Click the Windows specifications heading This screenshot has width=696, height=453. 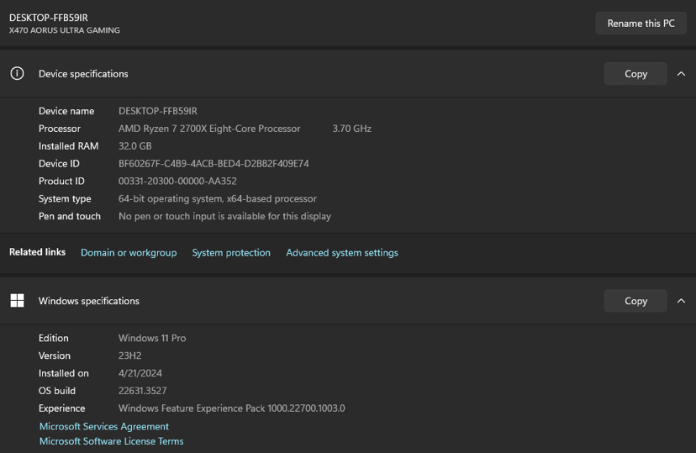(89, 301)
